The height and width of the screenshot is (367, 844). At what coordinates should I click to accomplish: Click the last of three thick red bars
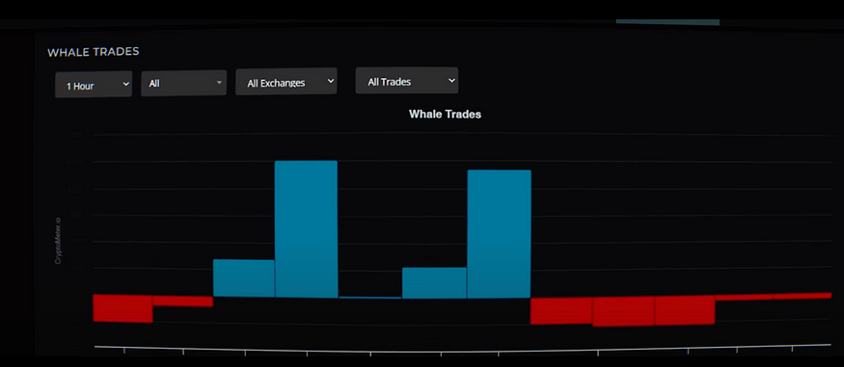click(x=685, y=309)
